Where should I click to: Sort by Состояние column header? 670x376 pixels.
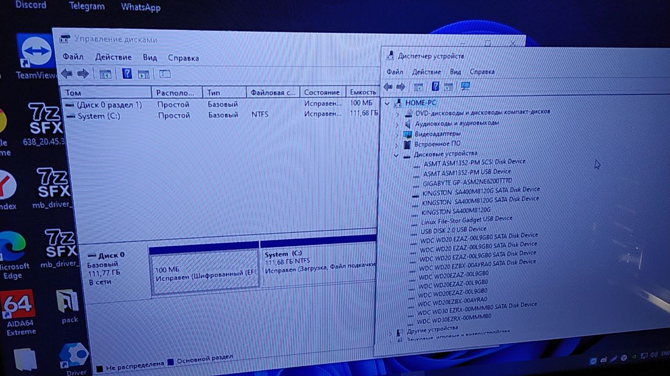(x=322, y=92)
